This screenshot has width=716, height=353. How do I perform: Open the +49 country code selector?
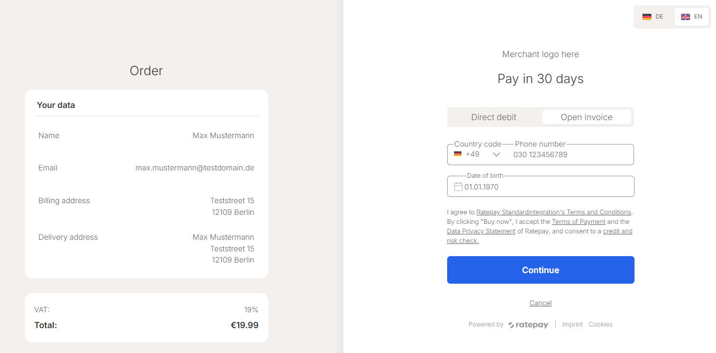click(x=473, y=155)
